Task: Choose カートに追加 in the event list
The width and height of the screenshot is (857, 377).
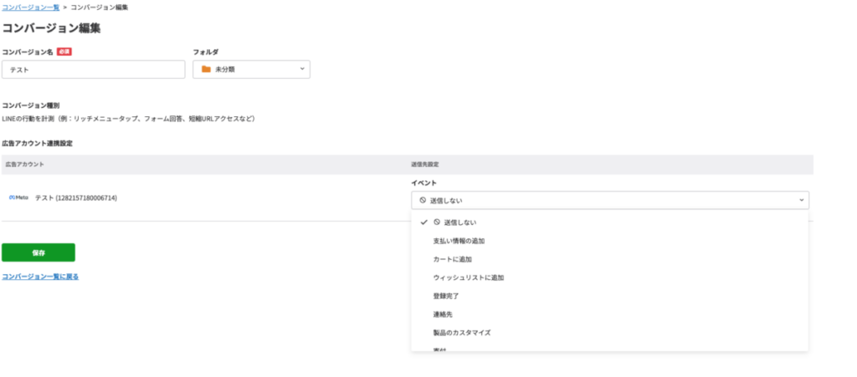Action: click(453, 259)
